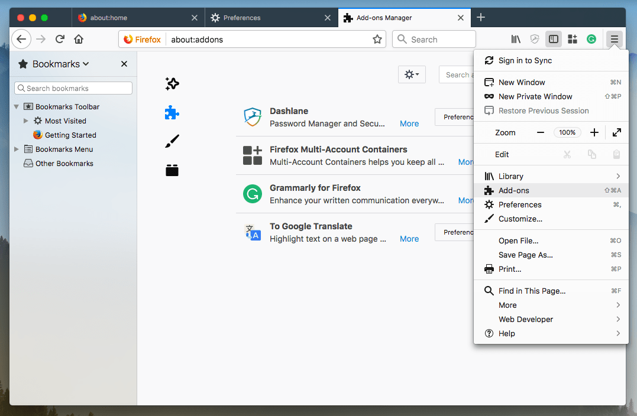Expand the Most Visited folder
The image size is (637, 416).
coord(25,121)
